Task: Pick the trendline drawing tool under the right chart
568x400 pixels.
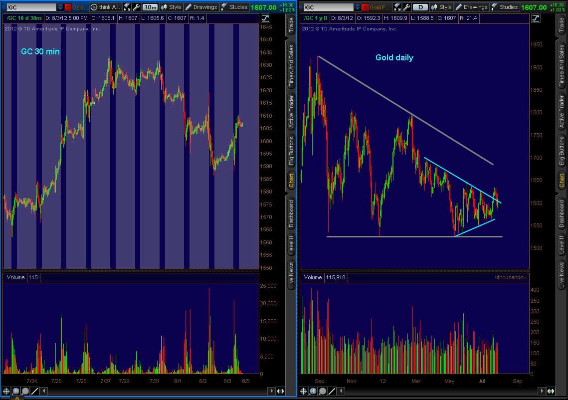Action: [332, 391]
